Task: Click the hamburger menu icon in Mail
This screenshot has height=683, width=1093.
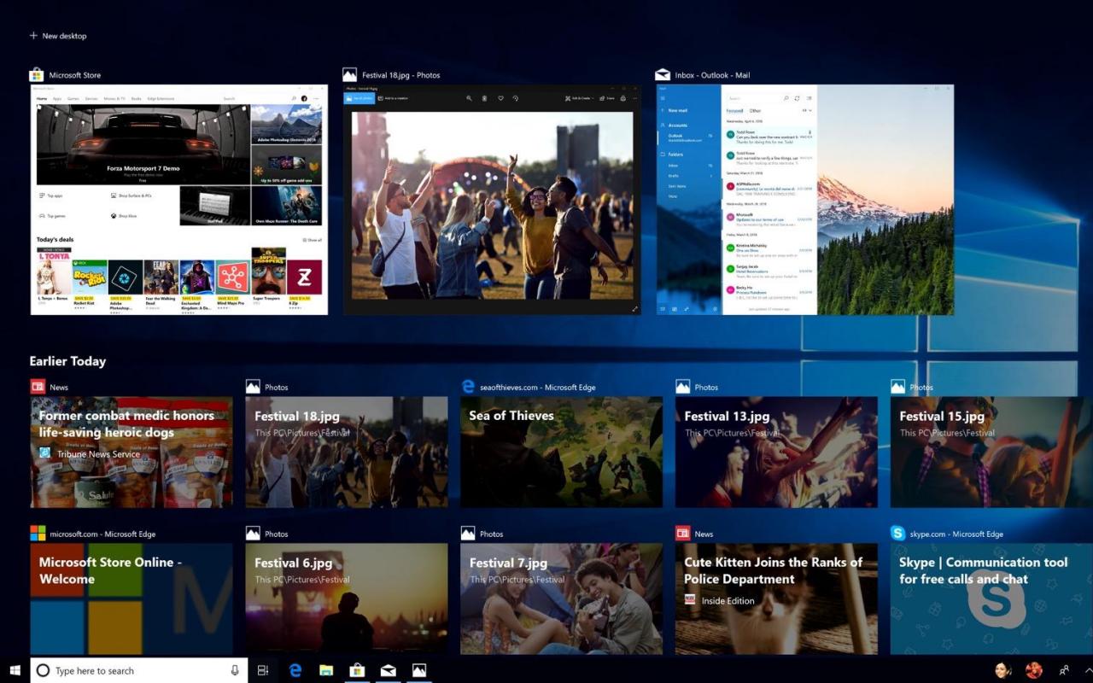Action: click(x=663, y=98)
